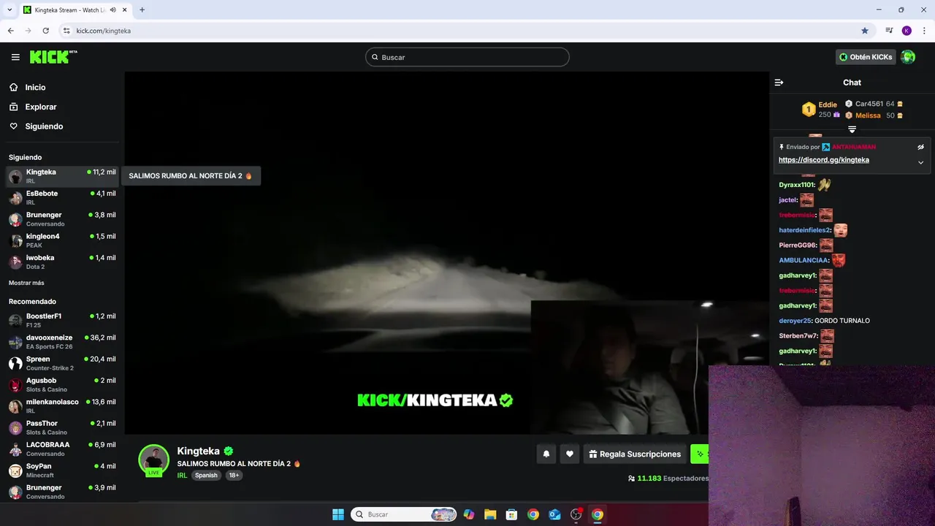This screenshot has width=935, height=526.
Task: Click the KICK logo
Action: tap(53, 57)
